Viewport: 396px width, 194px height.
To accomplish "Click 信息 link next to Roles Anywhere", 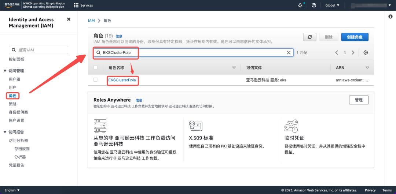I will (139, 100).
